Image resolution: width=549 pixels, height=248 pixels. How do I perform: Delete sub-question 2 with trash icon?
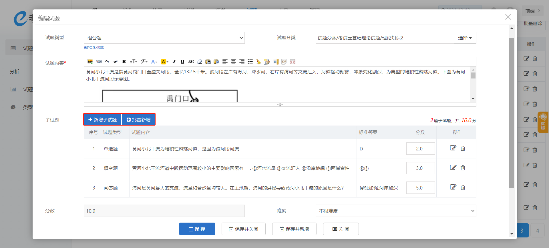tap(463, 168)
